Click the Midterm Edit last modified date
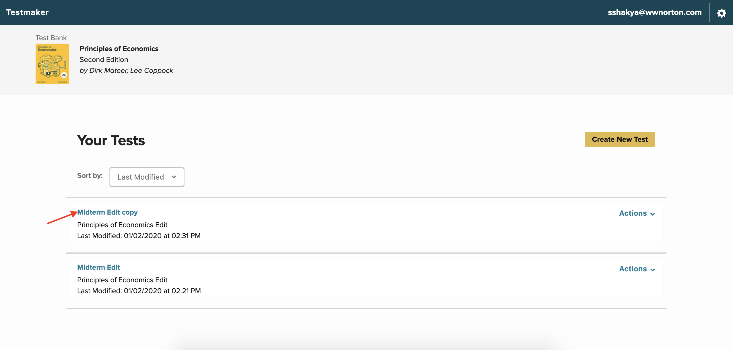Image resolution: width=733 pixels, height=350 pixels. tap(139, 291)
